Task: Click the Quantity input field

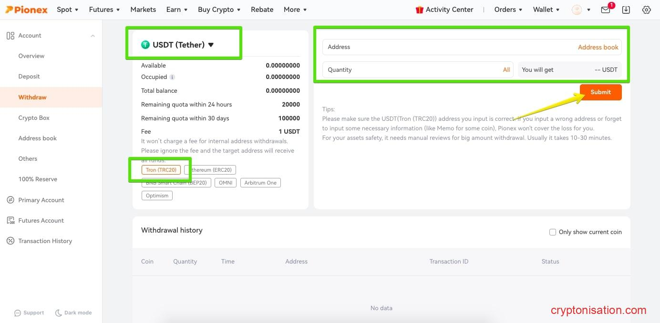Action: 410,70
